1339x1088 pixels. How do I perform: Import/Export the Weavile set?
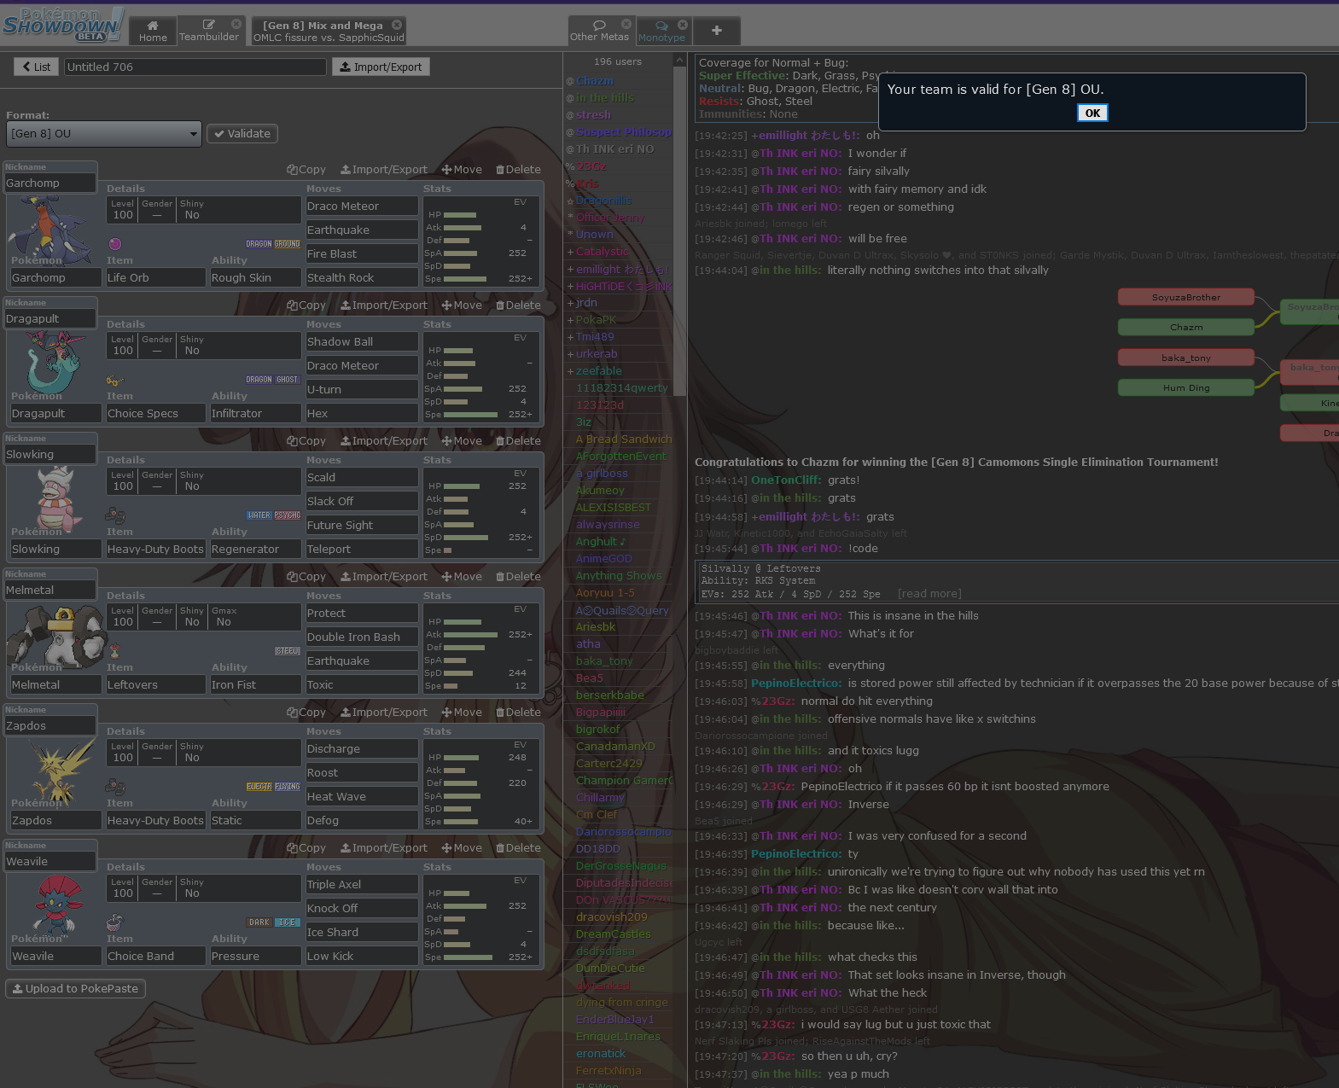tap(384, 848)
